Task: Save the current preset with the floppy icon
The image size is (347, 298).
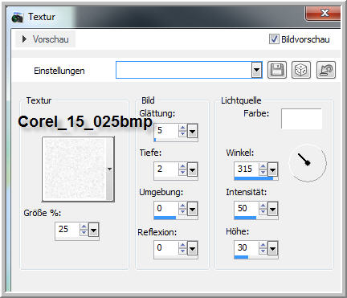Action: point(277,70)
